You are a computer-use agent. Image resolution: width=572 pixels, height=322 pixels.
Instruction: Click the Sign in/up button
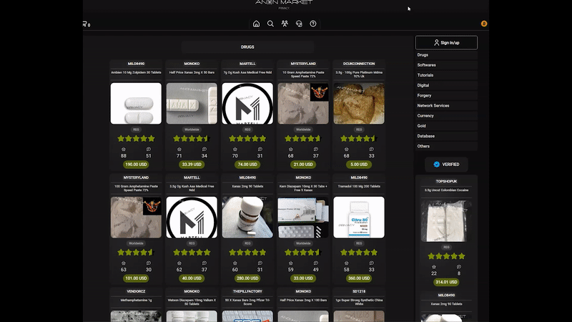click(x=446, y=43)
